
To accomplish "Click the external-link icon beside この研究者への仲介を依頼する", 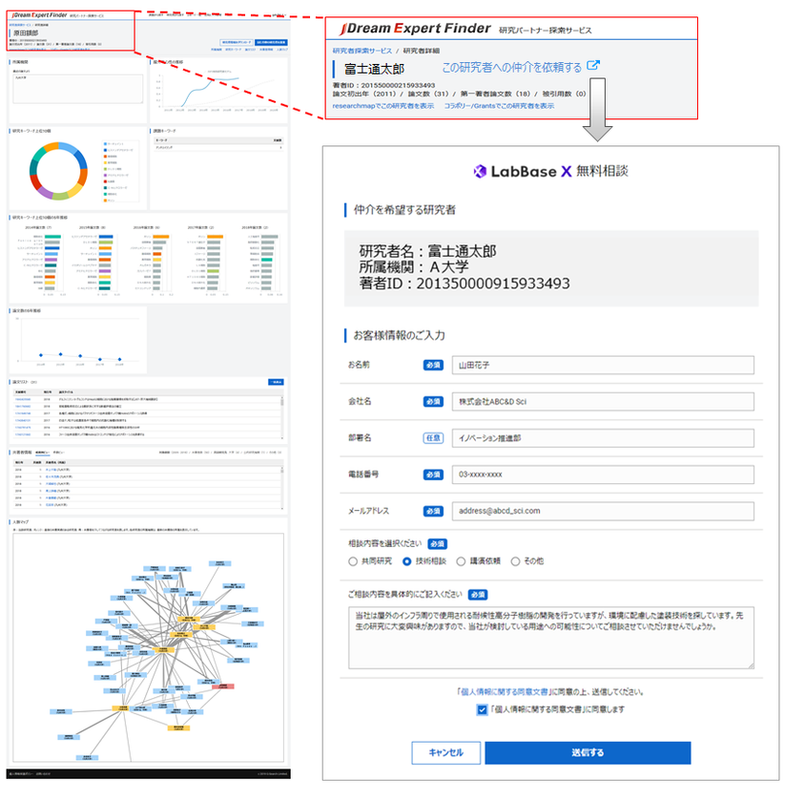I will click(593, 66).
